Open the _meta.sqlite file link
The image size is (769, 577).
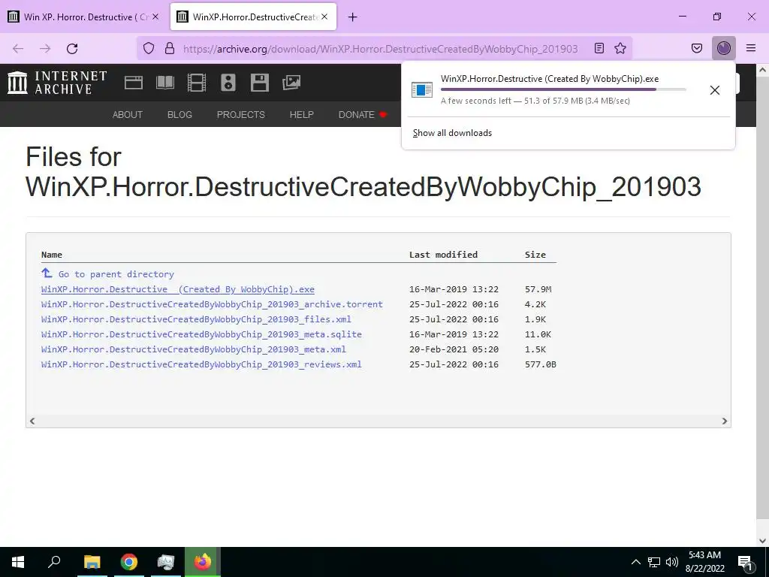[x=201, y=334]
